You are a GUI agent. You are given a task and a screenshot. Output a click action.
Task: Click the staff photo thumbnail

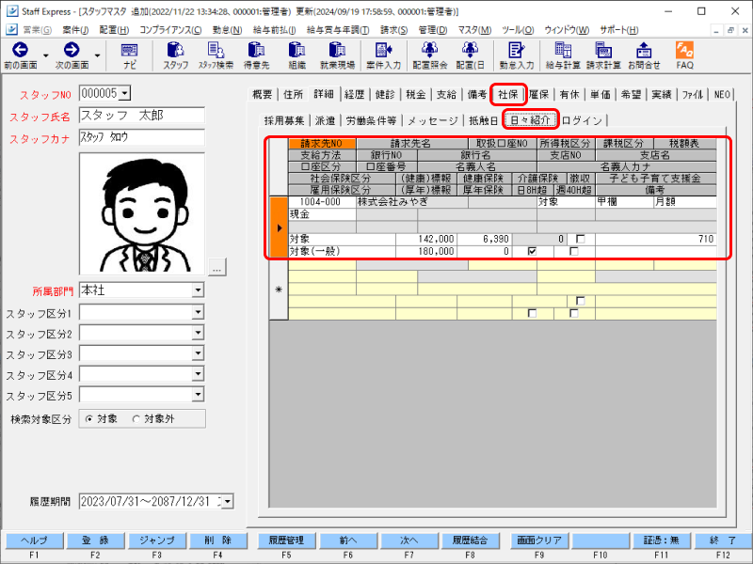[x=142, y=214]
